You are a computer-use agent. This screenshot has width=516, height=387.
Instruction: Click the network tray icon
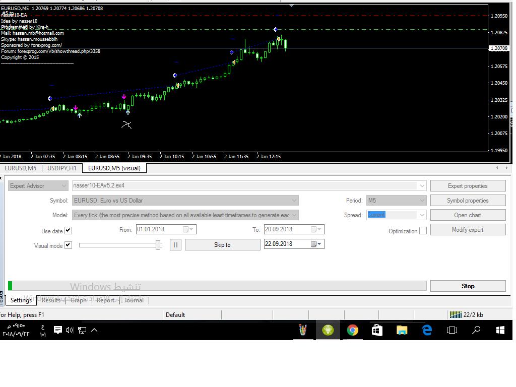pyautogui.click(x=82, y=330)
